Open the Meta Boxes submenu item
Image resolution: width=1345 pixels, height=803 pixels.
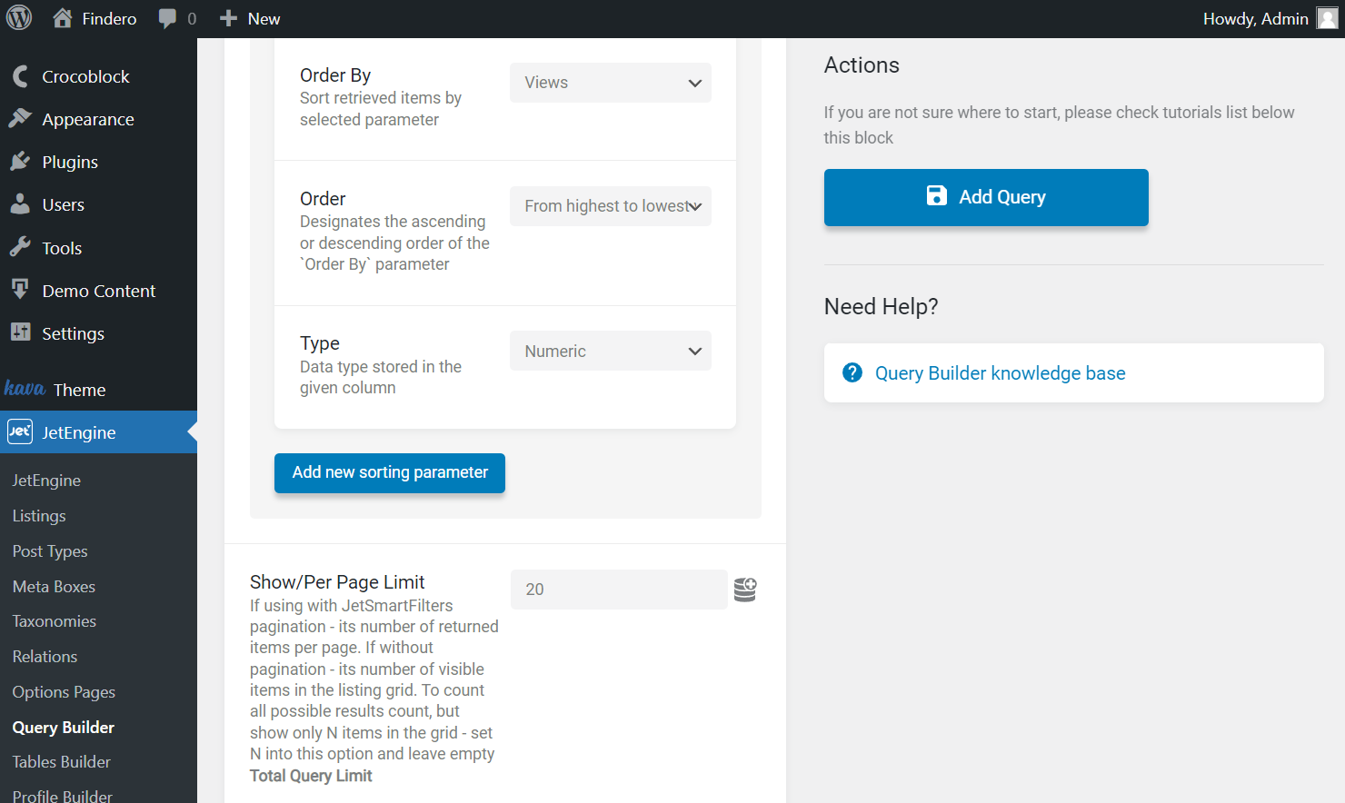pyautogui.click(x=54, y=587)
